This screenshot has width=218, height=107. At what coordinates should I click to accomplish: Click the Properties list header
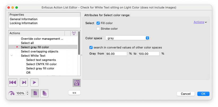coord(44,15)
